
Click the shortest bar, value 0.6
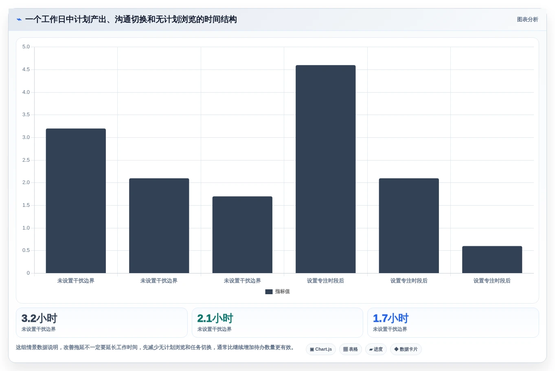(x=492, y=260)
